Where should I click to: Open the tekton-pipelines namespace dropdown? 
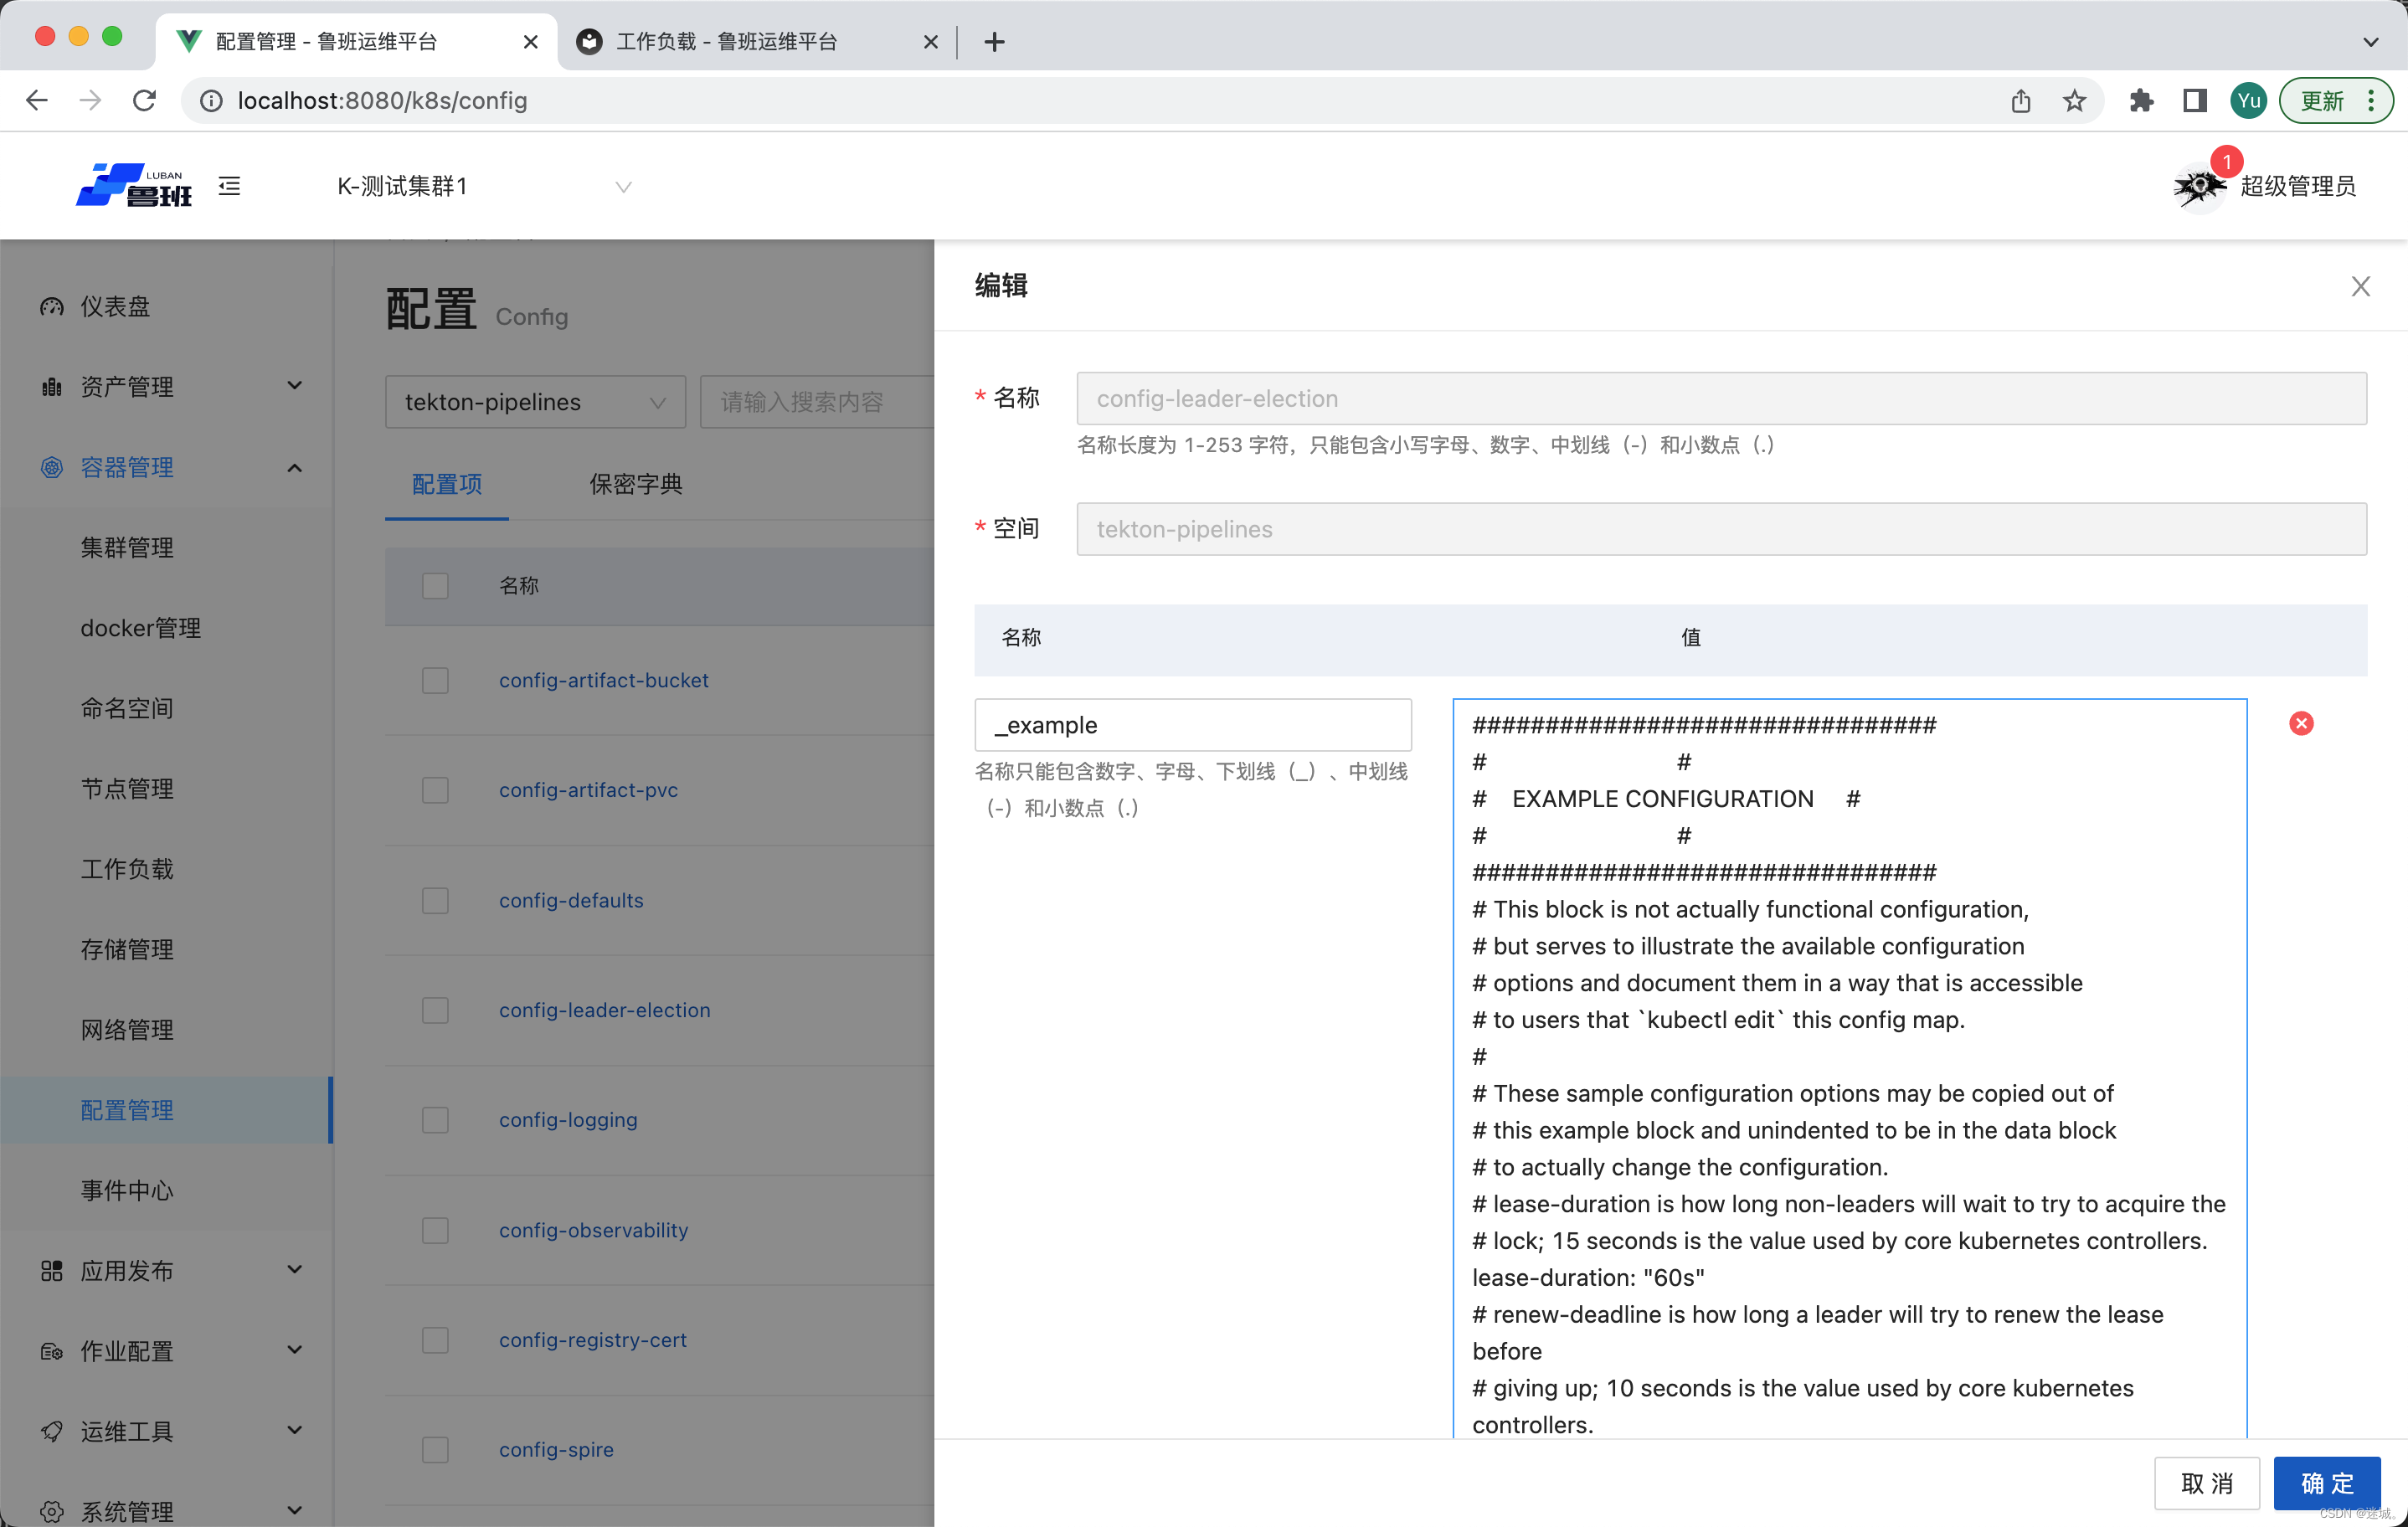(x=534, y=402)
